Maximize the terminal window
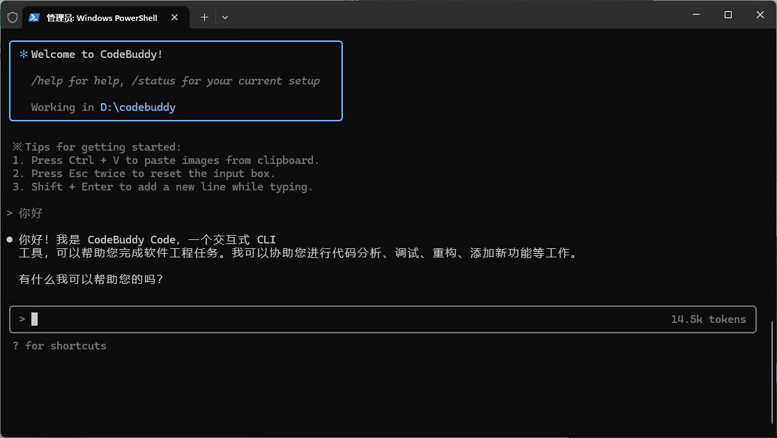Screen dimensions: 777x438 pyautogui.click(x=728, y=15)
